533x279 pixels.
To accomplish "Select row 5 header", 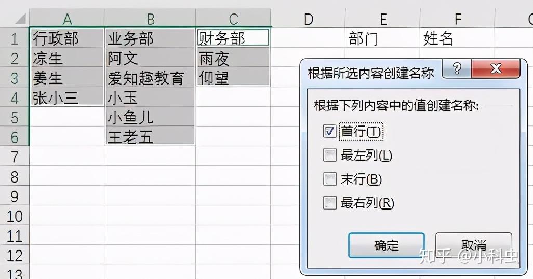I will pyautogui.click(x=15, y=116).
